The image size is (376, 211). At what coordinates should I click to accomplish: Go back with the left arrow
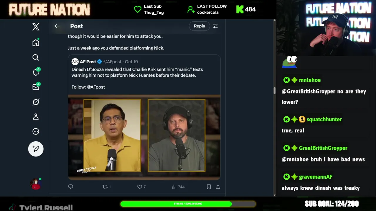(57, 26)
